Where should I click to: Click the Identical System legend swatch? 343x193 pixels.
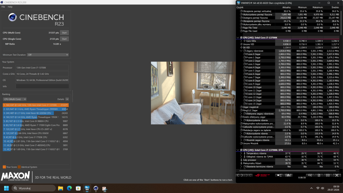(x=19, y=167)
